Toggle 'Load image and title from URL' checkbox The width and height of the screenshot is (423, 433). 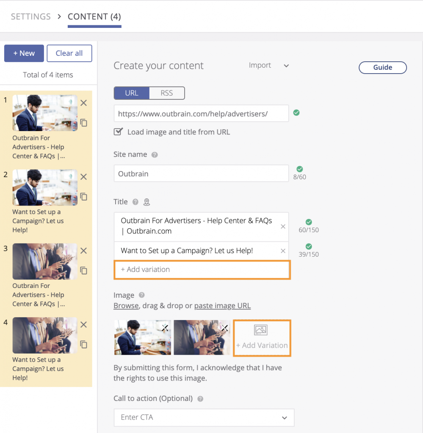118,132
